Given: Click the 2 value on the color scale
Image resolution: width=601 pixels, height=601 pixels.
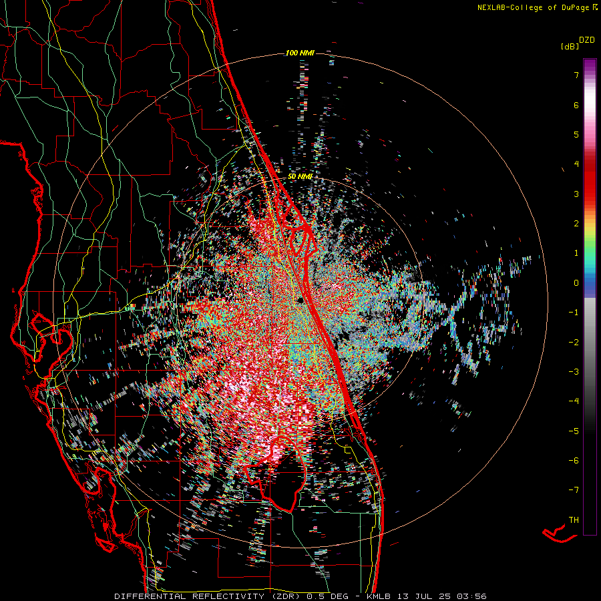Looking at the screenshot, I should click(576, 224).
